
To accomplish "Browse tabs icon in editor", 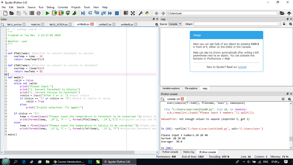I will [x=2, y=24].
